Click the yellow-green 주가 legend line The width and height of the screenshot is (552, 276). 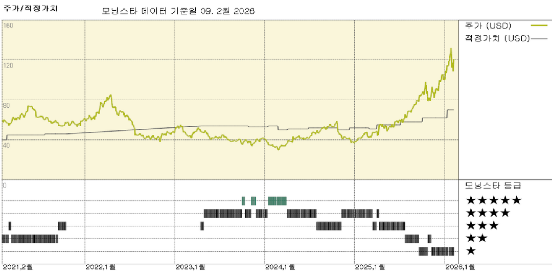(539, 25)
